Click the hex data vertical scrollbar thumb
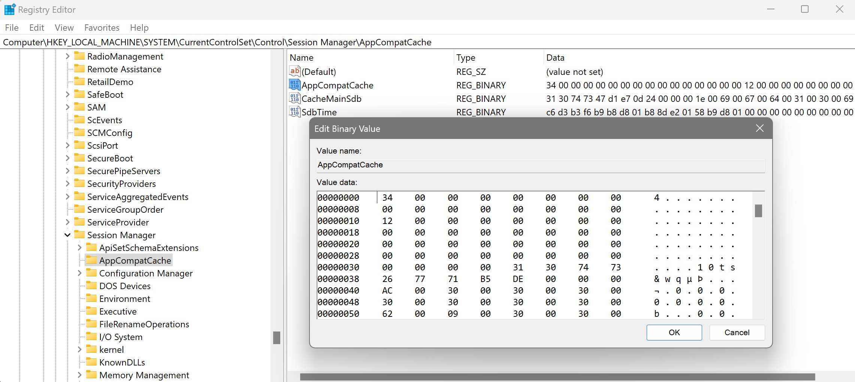Viewport: 855px width, 382px height. click(x=758, y=211)
